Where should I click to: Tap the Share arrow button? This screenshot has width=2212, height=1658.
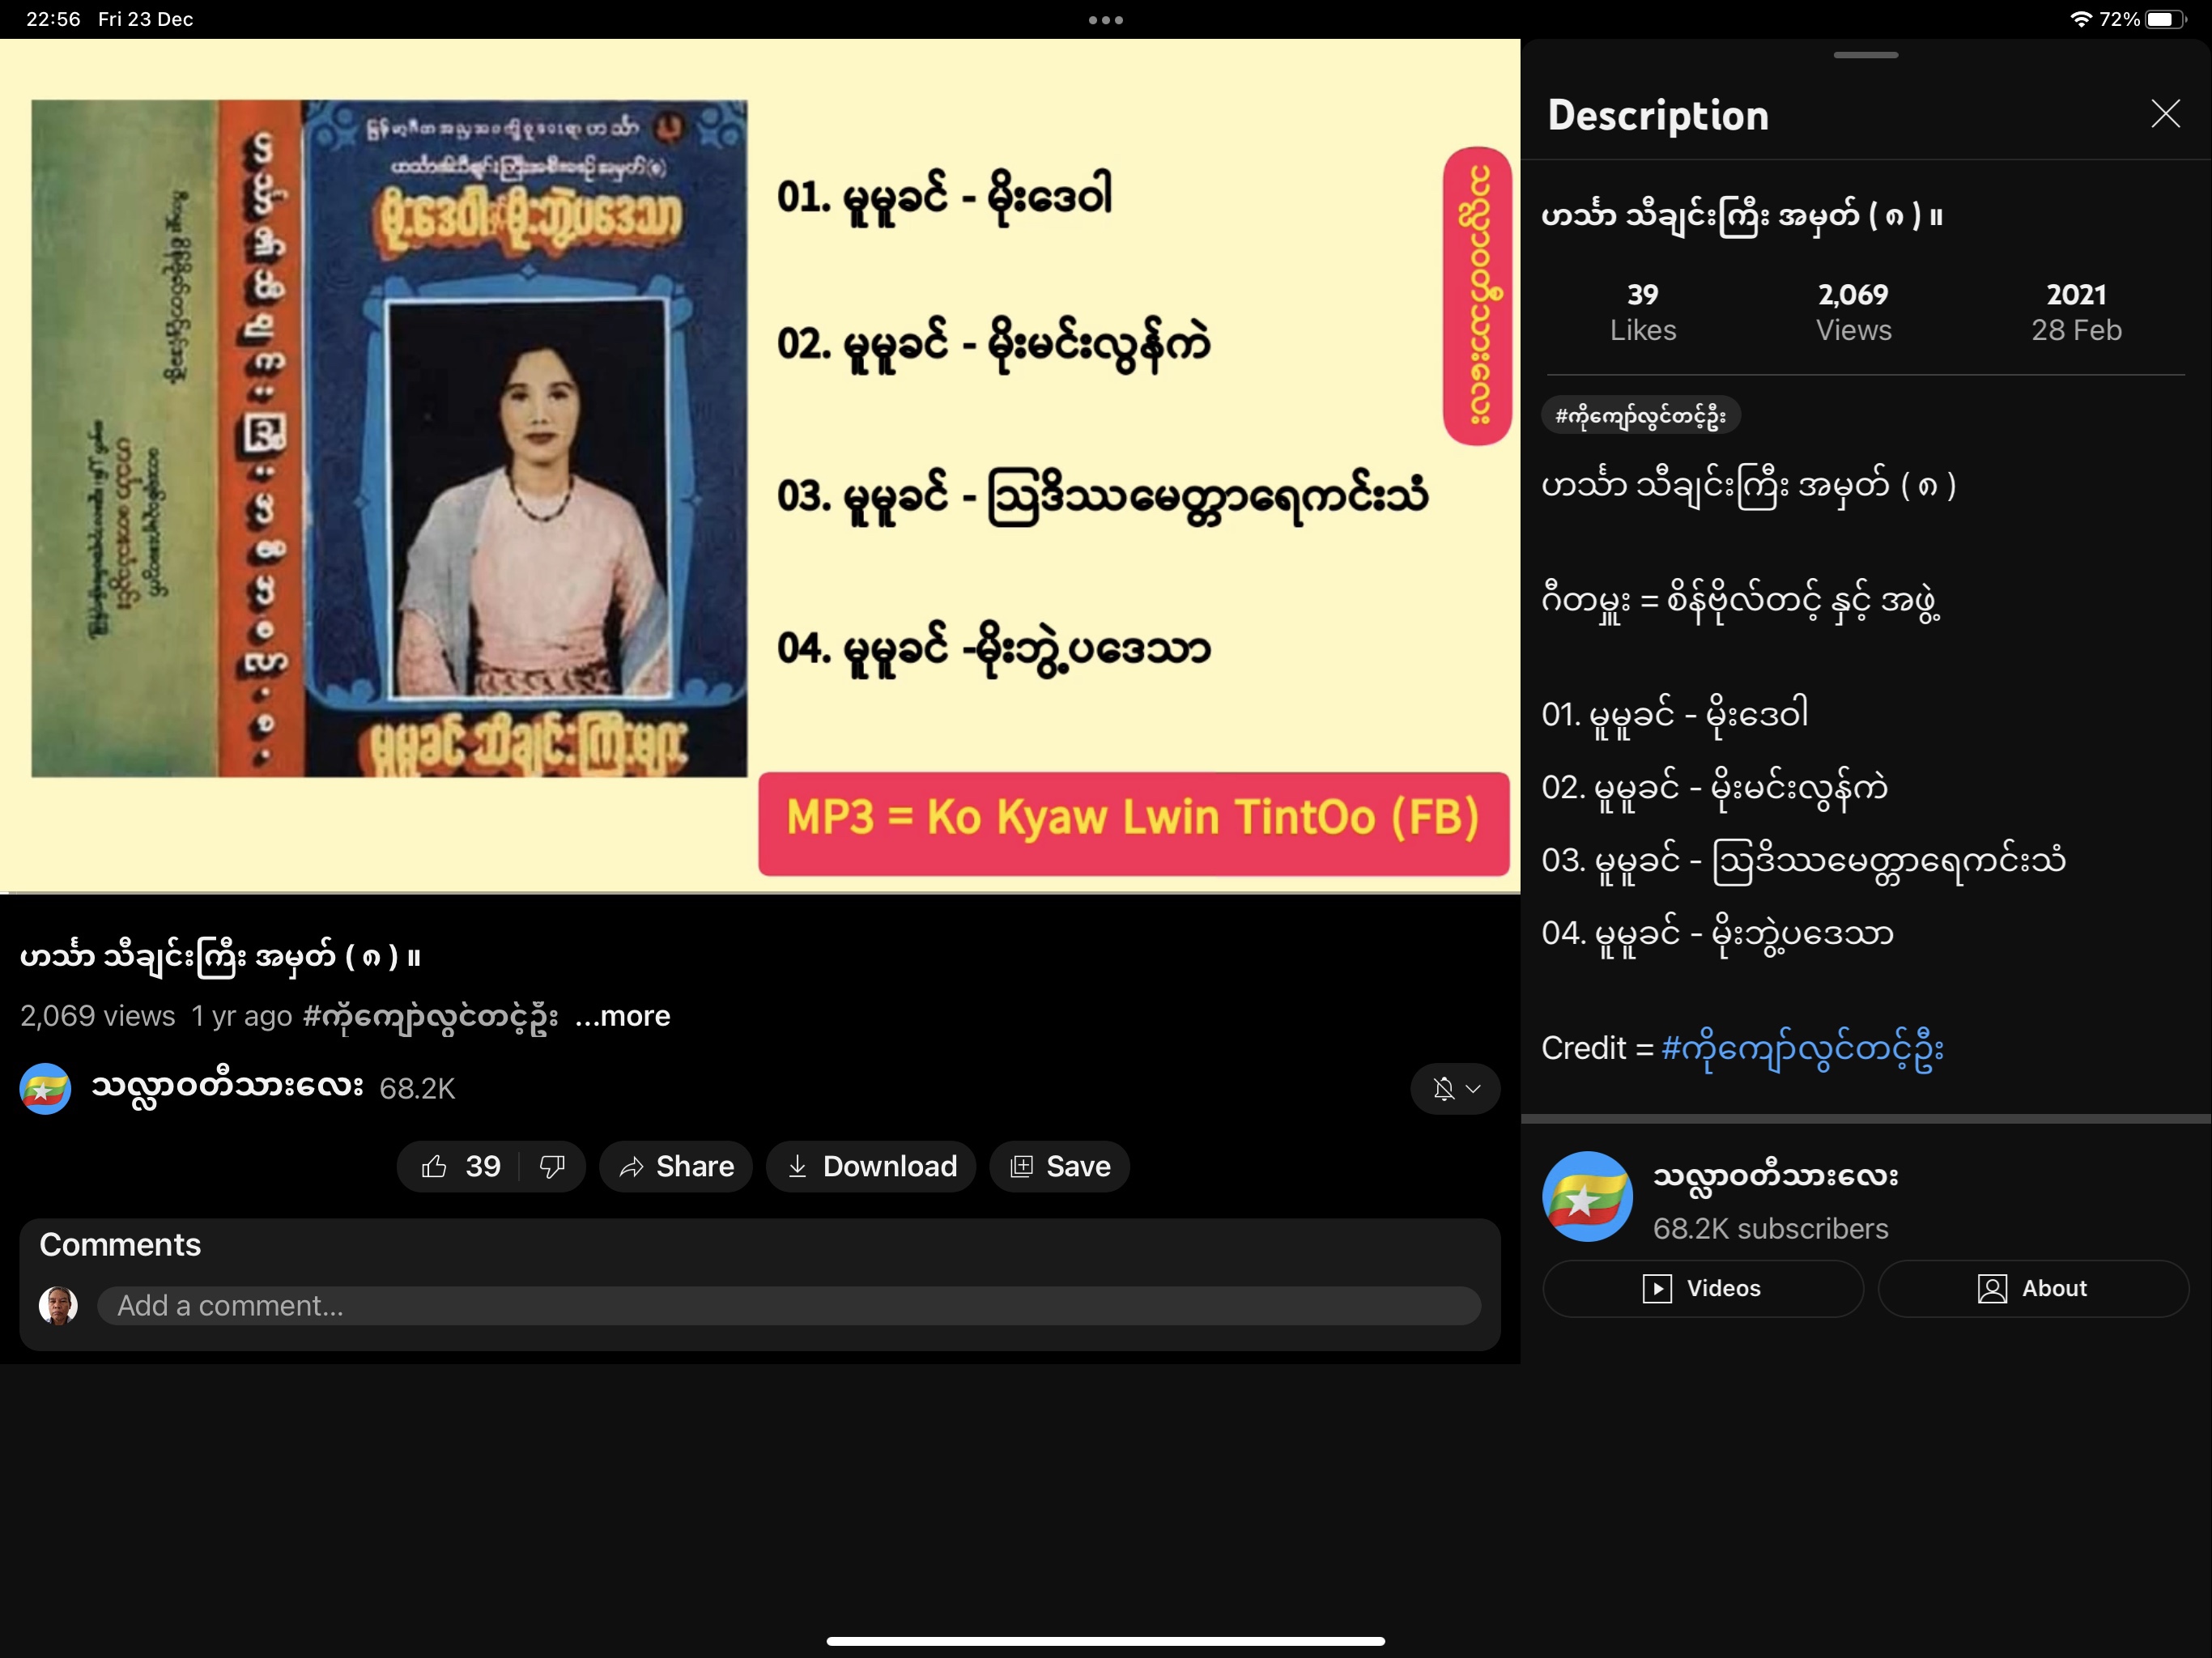(676, 1166)
